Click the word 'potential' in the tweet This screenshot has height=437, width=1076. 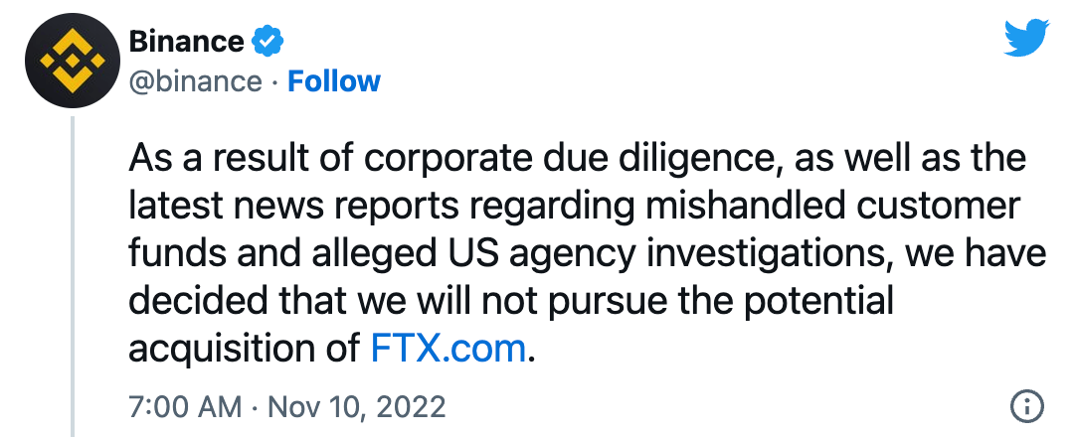pyautogui.click(x=819, y=301)
